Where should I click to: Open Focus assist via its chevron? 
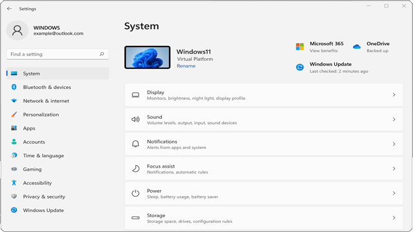[x=394, y=169]
